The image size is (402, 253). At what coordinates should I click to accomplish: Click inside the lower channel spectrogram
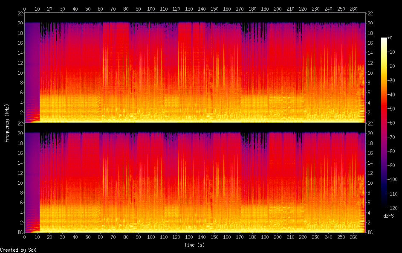click(195, 178)
